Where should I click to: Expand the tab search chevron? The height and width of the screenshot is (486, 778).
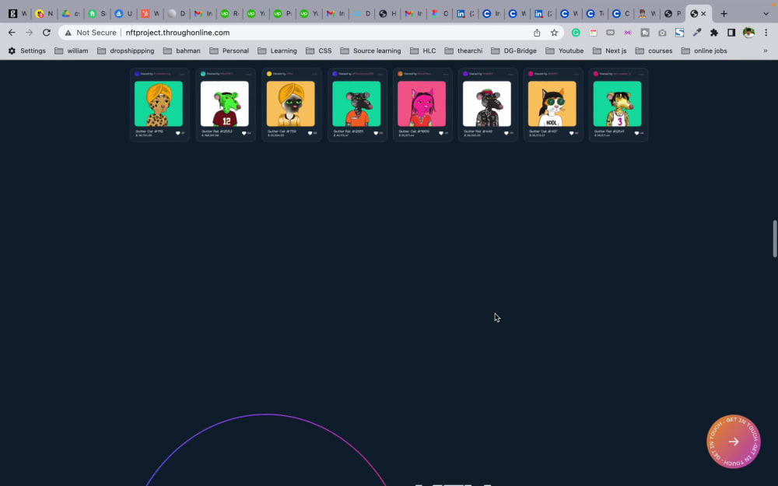[766, 14]
